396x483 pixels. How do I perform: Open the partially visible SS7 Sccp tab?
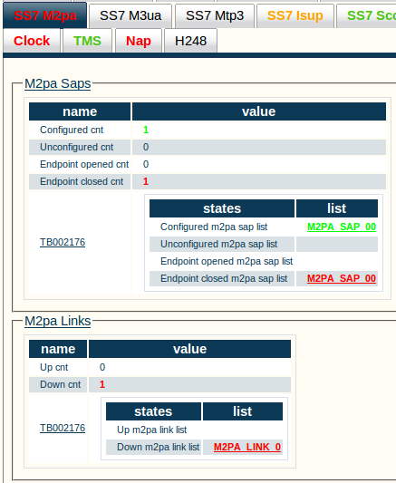coord(366,15)
